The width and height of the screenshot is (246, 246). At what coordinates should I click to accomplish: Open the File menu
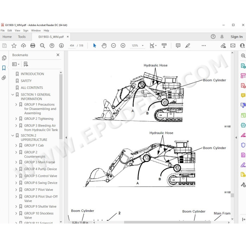(x=2, y=31)
